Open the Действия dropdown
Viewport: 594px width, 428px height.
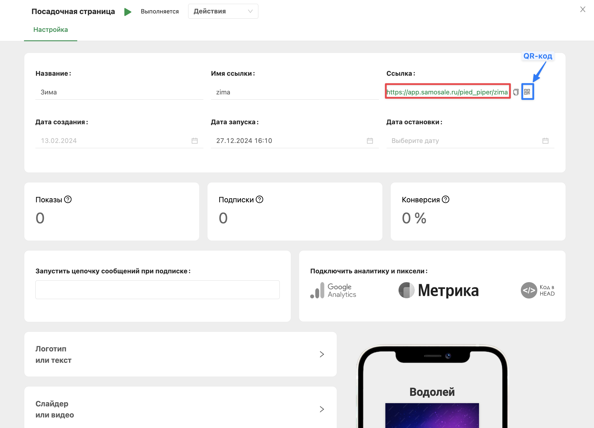(x=223, y=11)
